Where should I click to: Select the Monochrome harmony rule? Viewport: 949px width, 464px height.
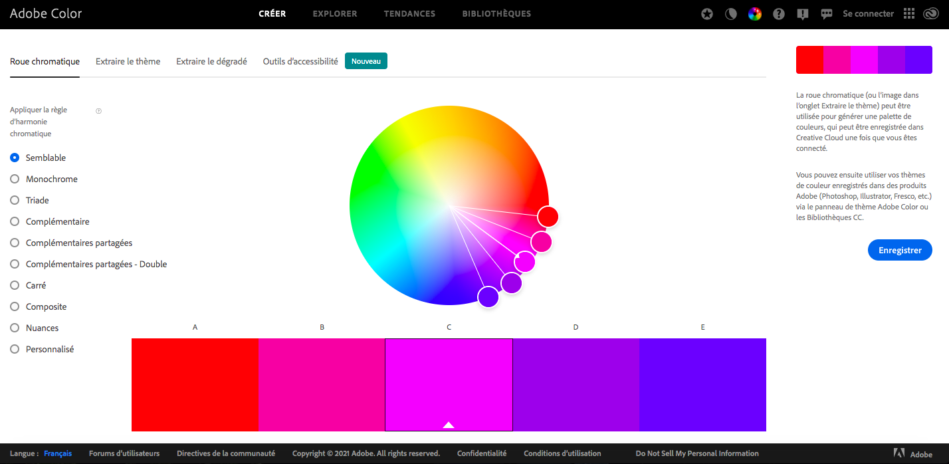(44, 179)
